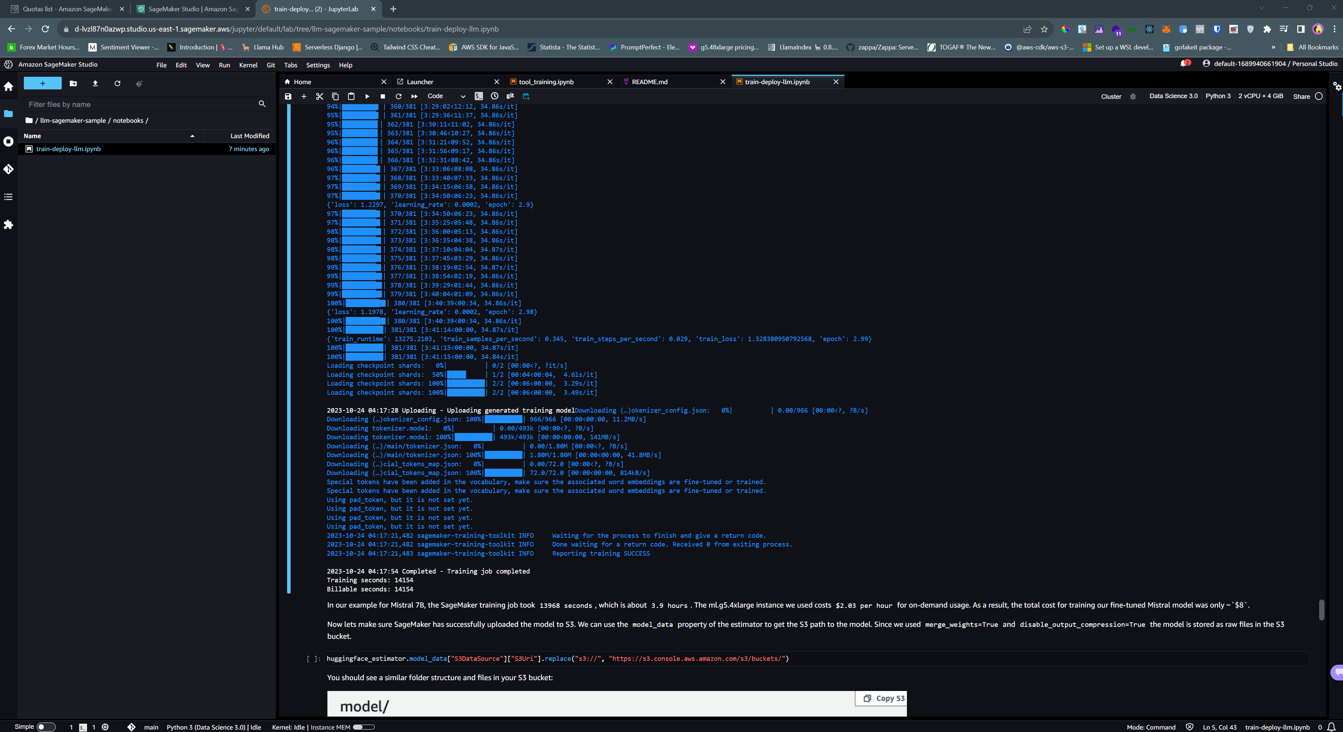Sort files by Name column arrow
Screen dimensions: 1343x732
pyautogui.click(x=192, y=136)
